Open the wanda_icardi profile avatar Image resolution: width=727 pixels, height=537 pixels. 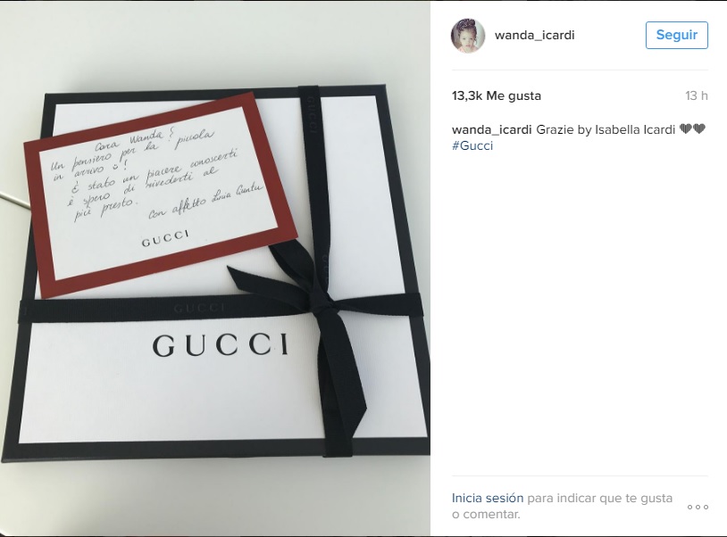point(468,36)
